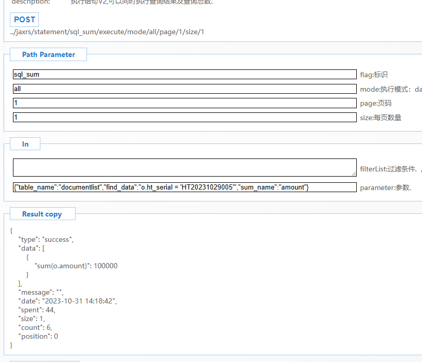Click the "size": 1 result line
Viewport: 422px width, 362px height.
coord(32,318)
